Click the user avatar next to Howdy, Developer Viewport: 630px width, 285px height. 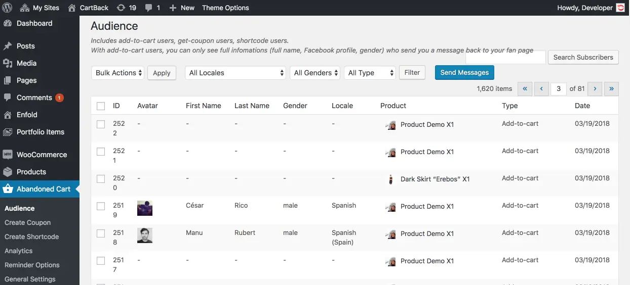point(620,8)
